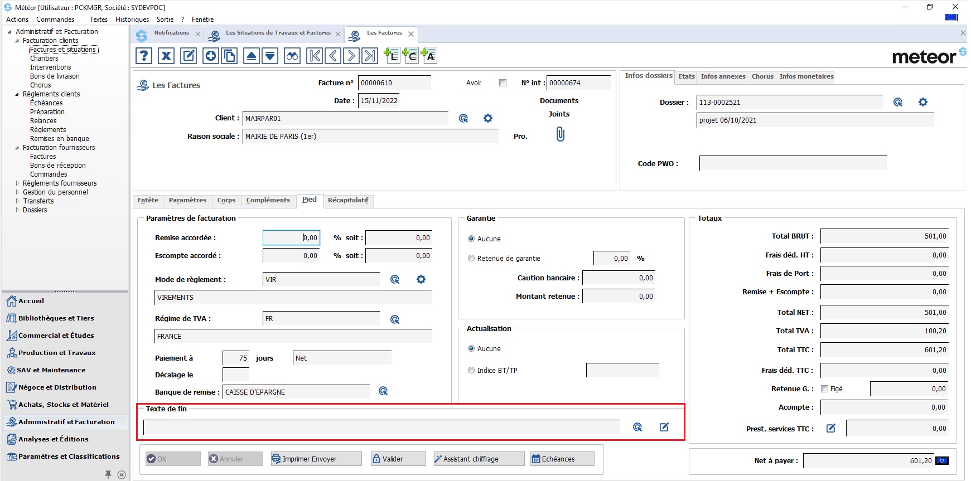Go to last record icon
971x481 pixels.
coord(370,56)
